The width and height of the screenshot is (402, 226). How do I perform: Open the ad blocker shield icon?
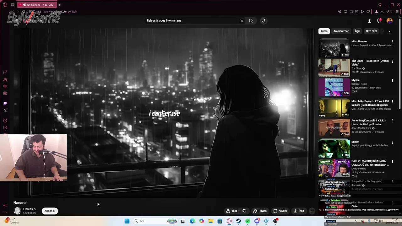pos(357,12)
